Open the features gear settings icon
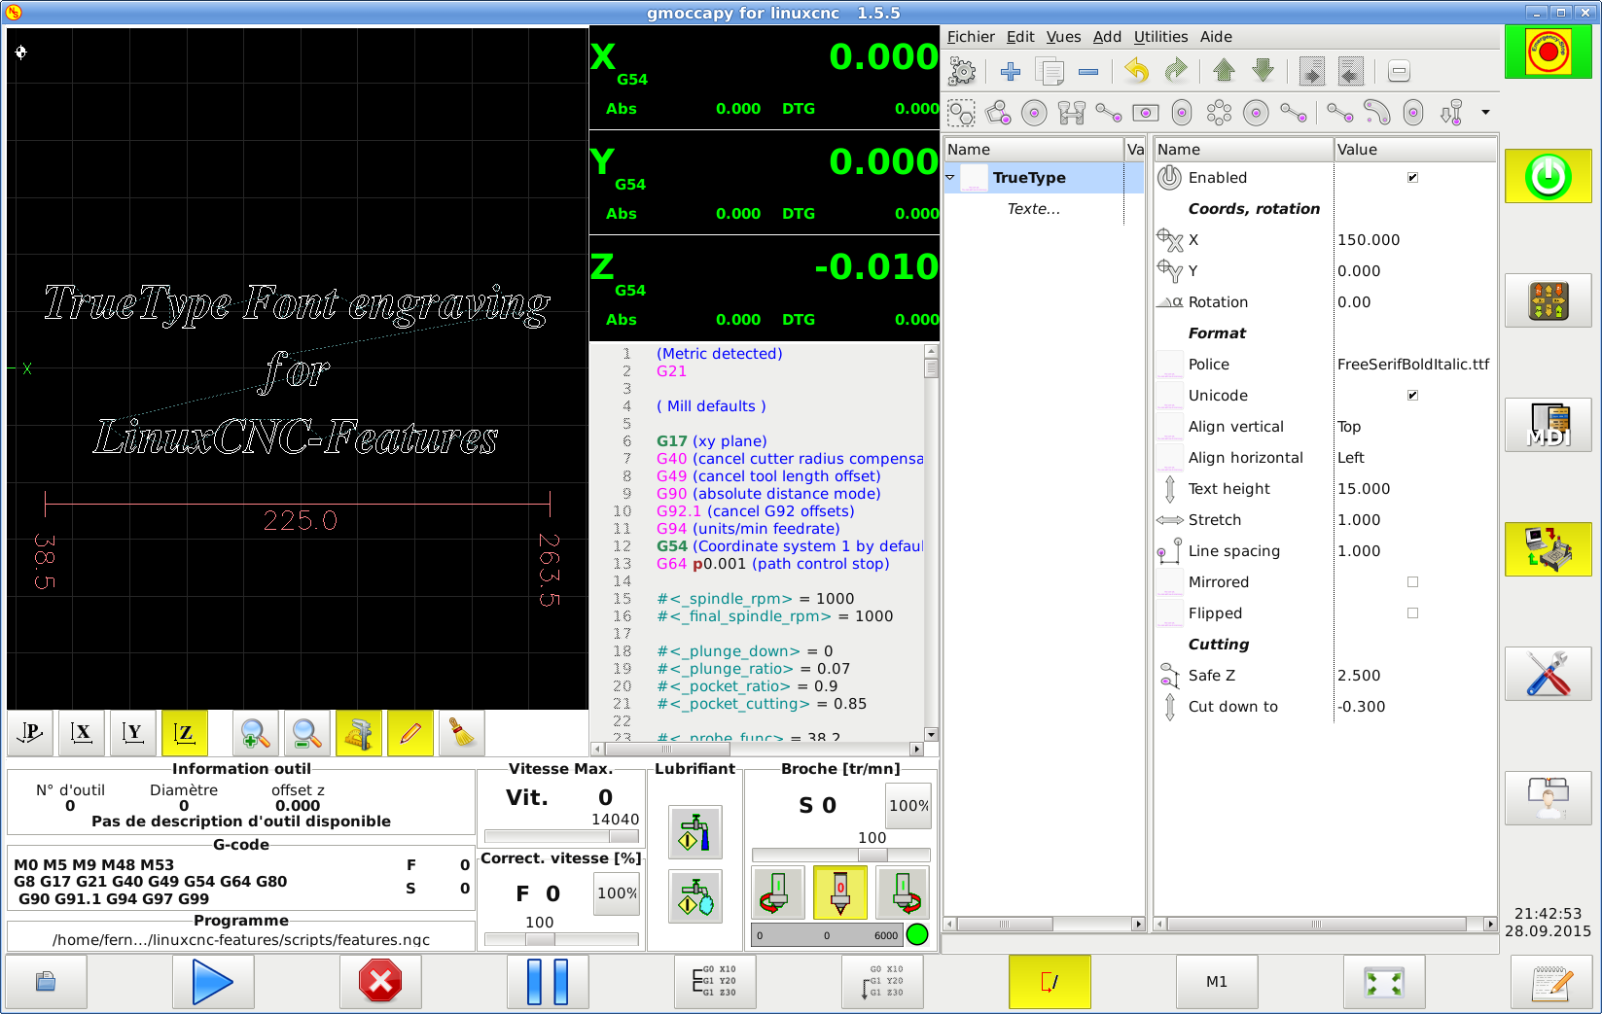Screen dimensions: 1602x1014 coord(962,71)
